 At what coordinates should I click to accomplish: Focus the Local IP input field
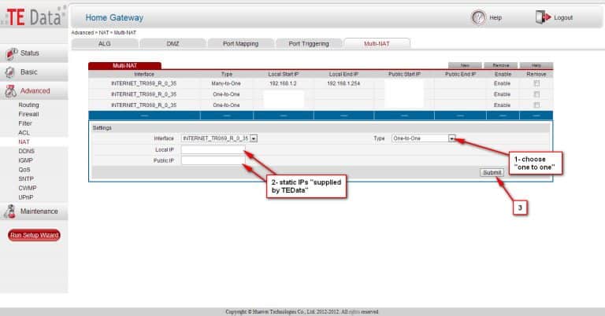pyautogui.click(x=213, y=149)
